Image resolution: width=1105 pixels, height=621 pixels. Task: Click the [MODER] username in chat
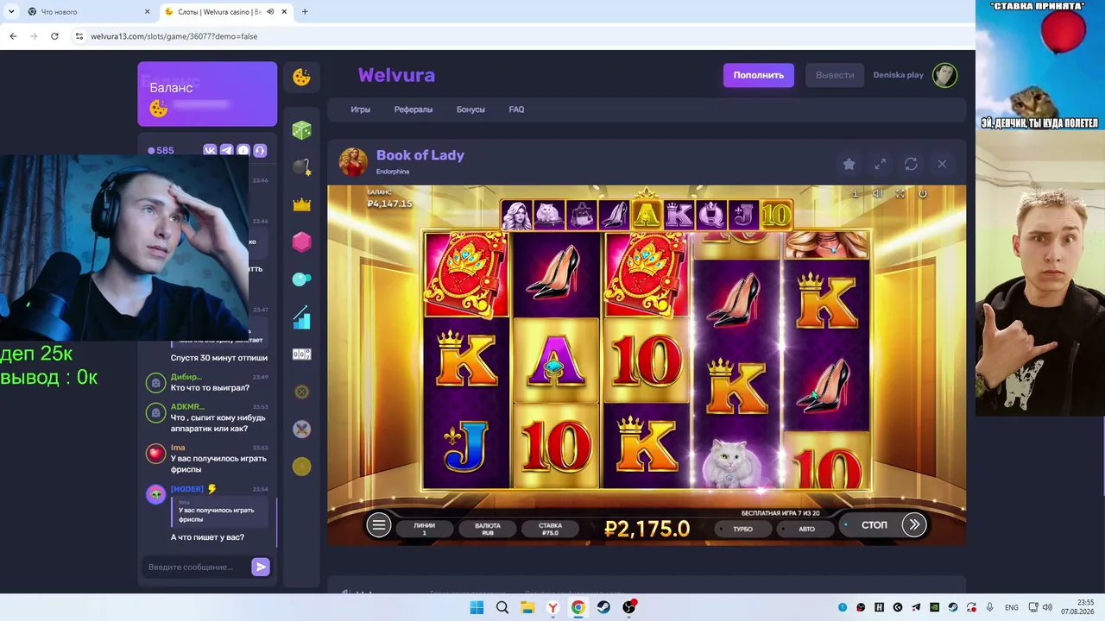(x=187, y=489)
